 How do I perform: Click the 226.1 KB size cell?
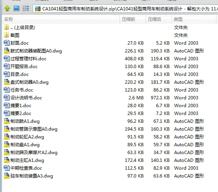coord(134,51)
